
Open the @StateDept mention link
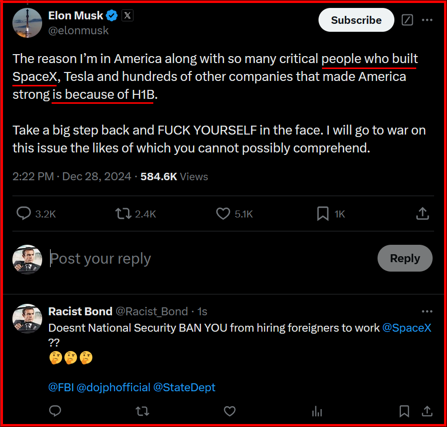coord(184,387)
